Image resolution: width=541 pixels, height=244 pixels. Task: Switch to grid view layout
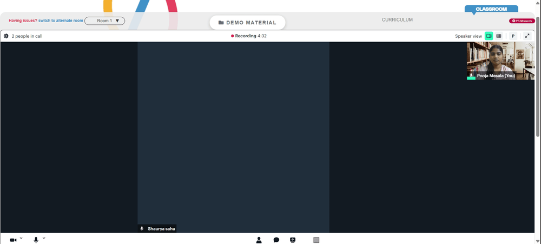pyautogui.click(x=499, y=36)
